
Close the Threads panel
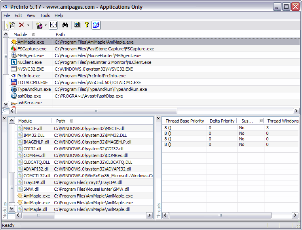[158, 119]
